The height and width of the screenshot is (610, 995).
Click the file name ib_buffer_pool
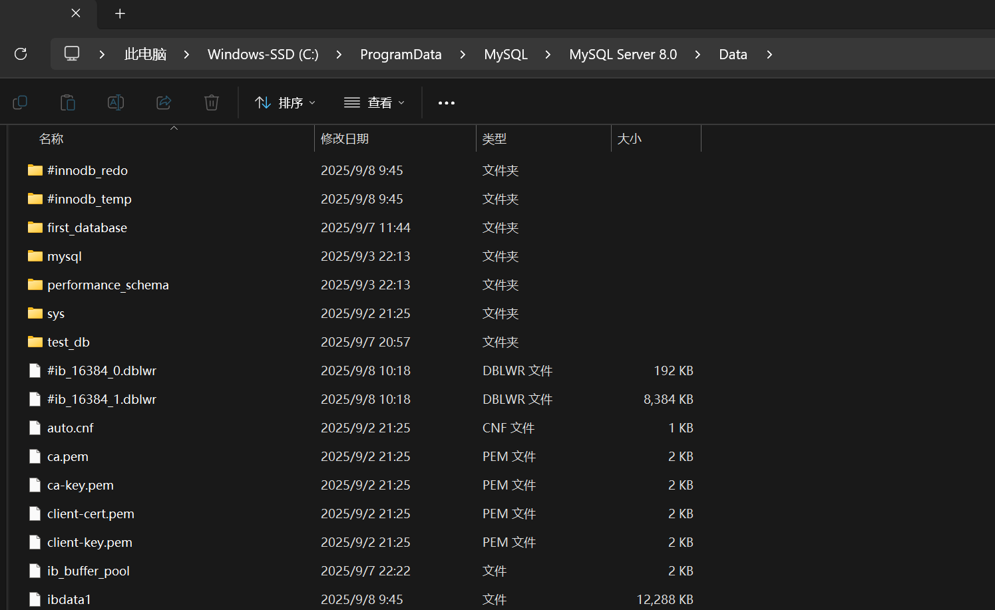tap(89, 571)
